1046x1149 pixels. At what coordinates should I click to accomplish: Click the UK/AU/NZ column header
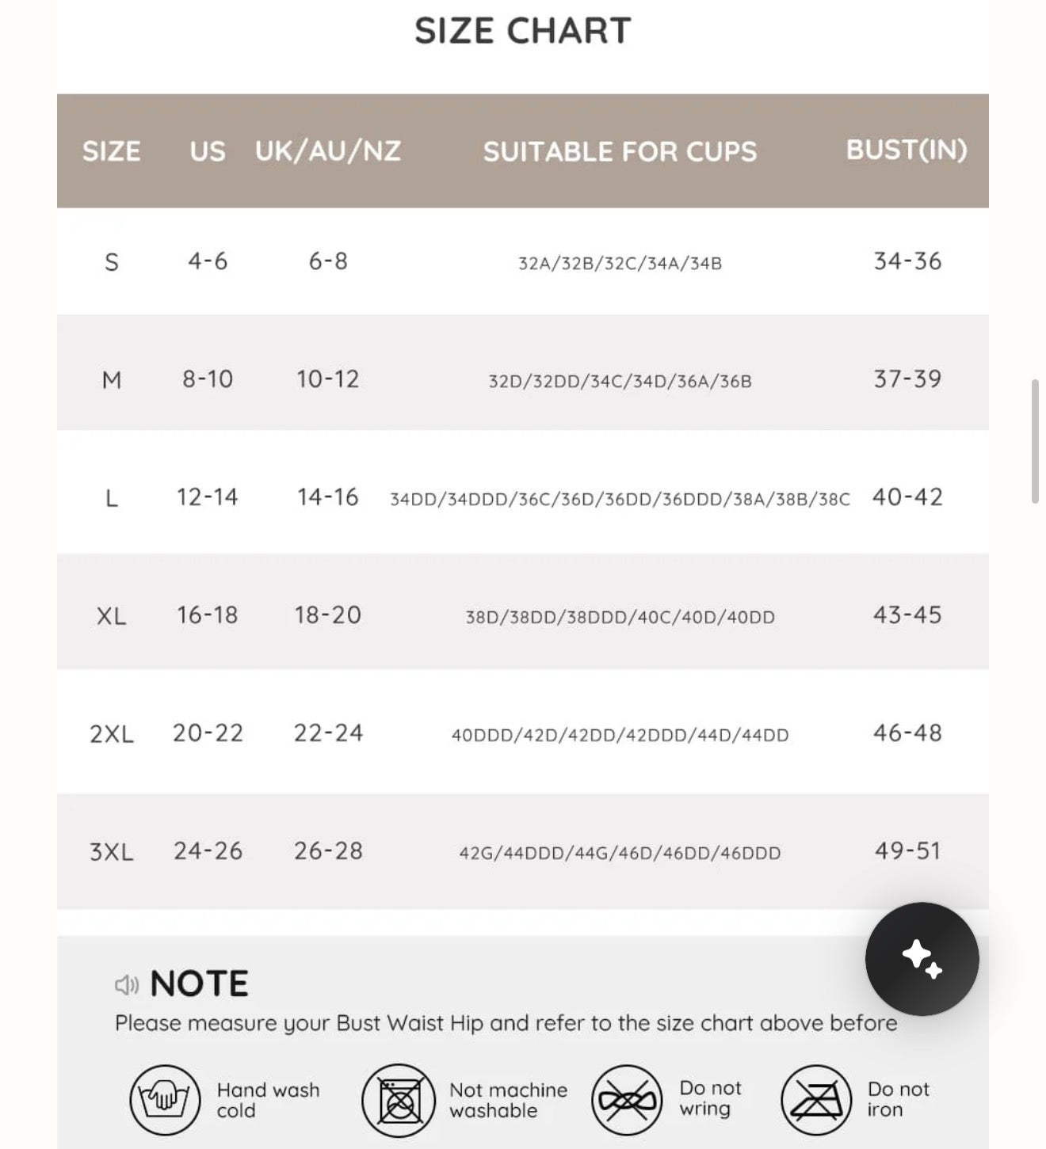pyautogui.click(x=328, y=151)
